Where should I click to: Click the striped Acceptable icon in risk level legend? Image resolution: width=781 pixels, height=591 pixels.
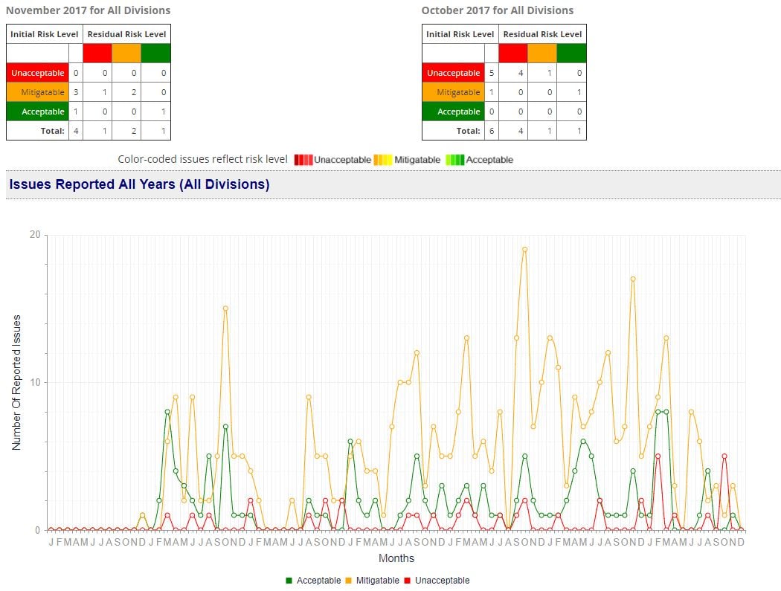(456, 159)
